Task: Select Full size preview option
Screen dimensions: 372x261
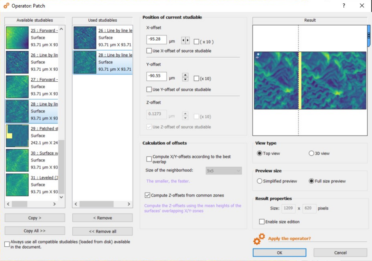Action: click(311, 181)
